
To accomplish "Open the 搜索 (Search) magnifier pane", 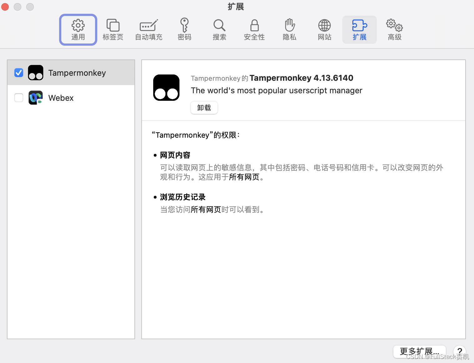I will pos(219,30).
